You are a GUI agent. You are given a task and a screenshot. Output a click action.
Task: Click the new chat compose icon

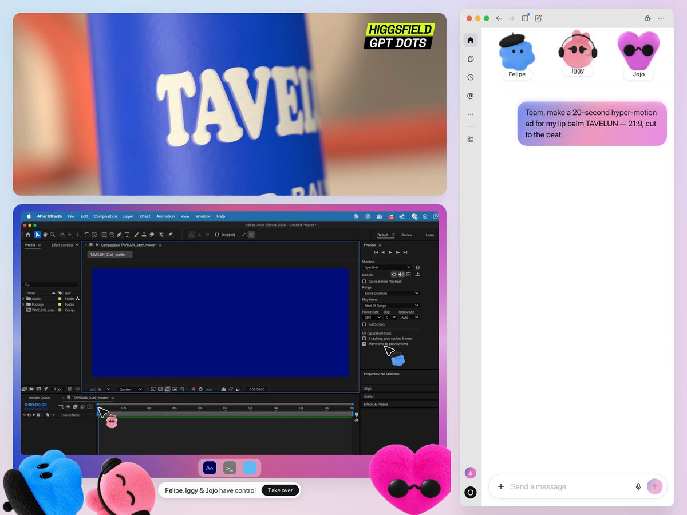[538, 18]
